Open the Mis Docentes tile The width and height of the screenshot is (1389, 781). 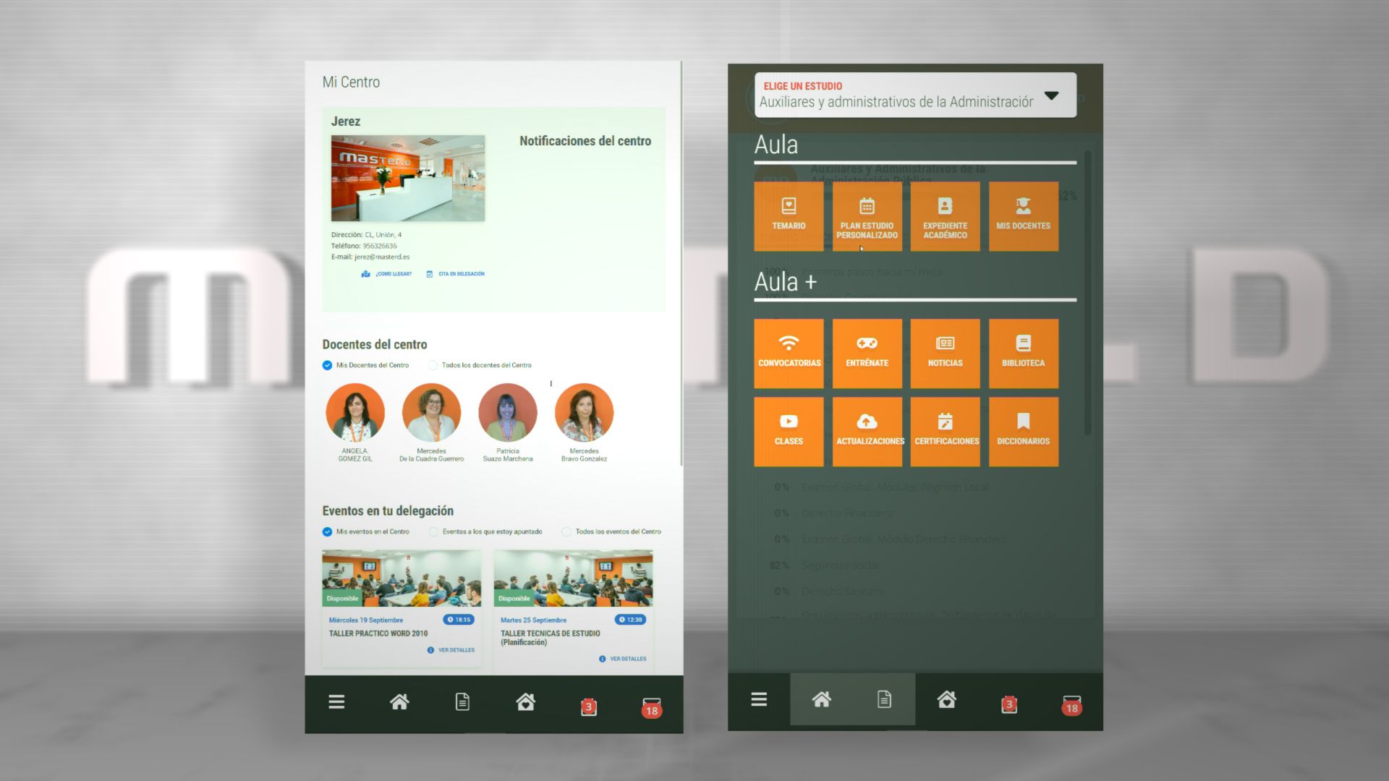pyautogui.click(x=1023, y=215)
